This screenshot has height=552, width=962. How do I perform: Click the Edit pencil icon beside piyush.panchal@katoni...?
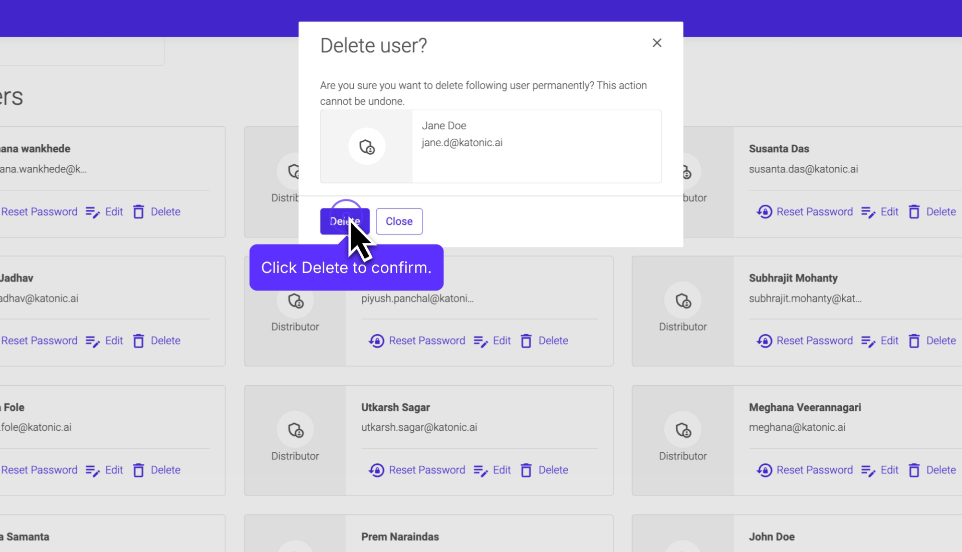482,341
